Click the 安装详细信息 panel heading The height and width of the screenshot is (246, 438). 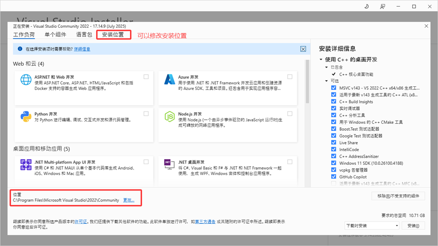[x=337, y=48]
